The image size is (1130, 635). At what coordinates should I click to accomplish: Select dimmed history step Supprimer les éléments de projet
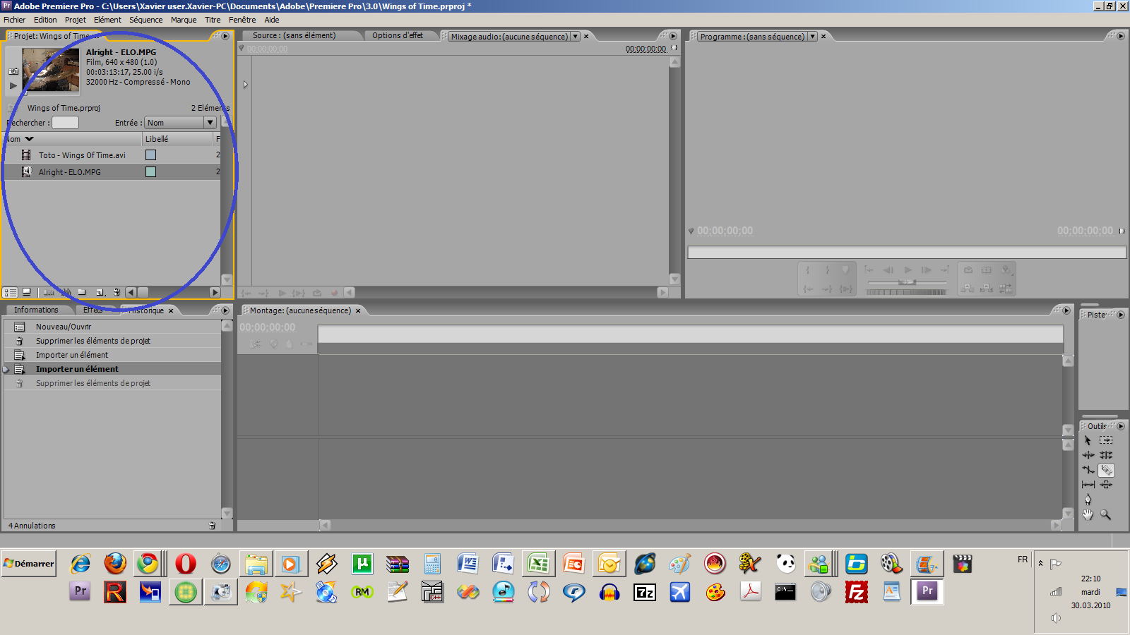coord(113,383)
